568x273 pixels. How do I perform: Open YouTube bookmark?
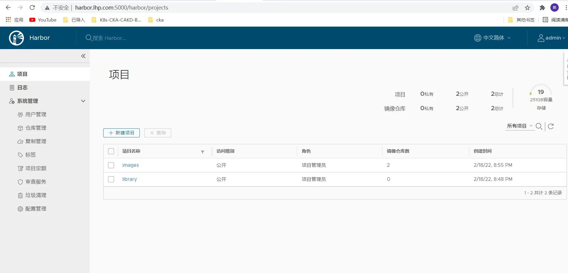coord(43,20)
